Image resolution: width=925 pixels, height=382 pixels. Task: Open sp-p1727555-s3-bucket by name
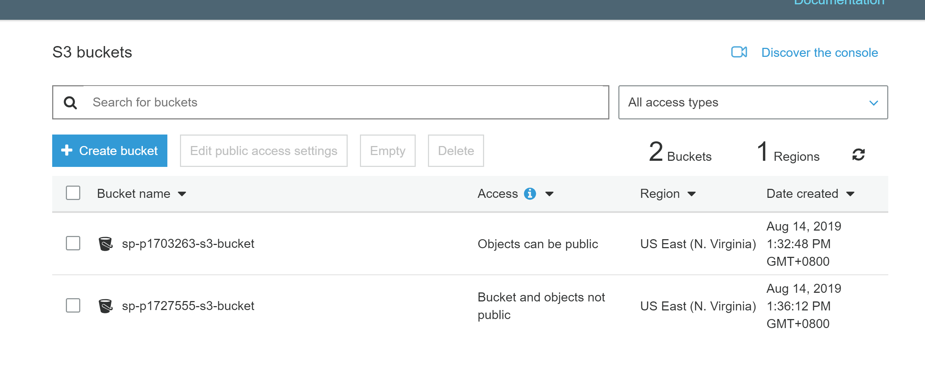point(188,306)
